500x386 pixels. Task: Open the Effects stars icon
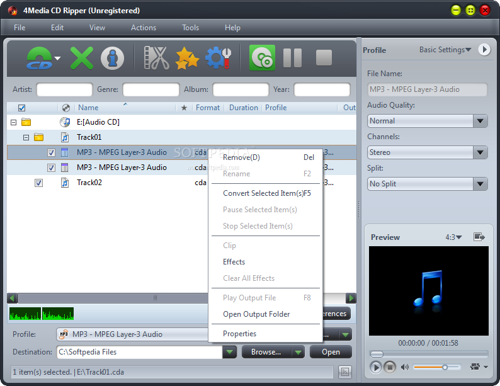click(x=187, y=58)
